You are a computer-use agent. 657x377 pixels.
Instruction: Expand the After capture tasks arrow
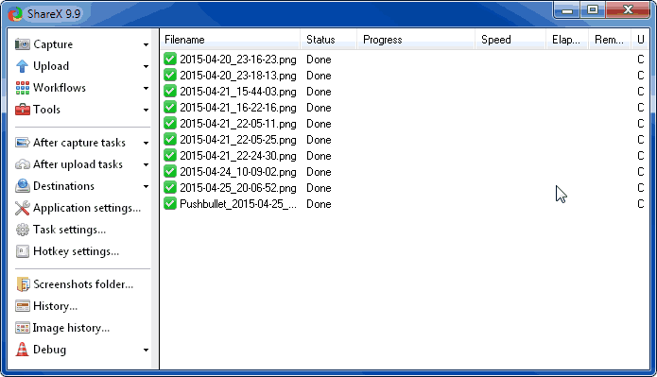[x=146, y=144]
